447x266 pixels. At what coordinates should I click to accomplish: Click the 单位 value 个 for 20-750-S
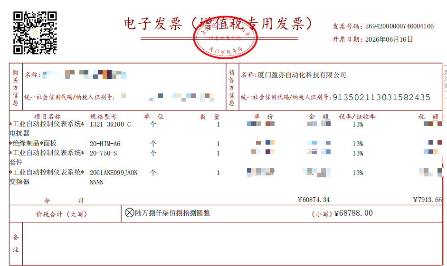pyautogui.click(x=153, y=153)
